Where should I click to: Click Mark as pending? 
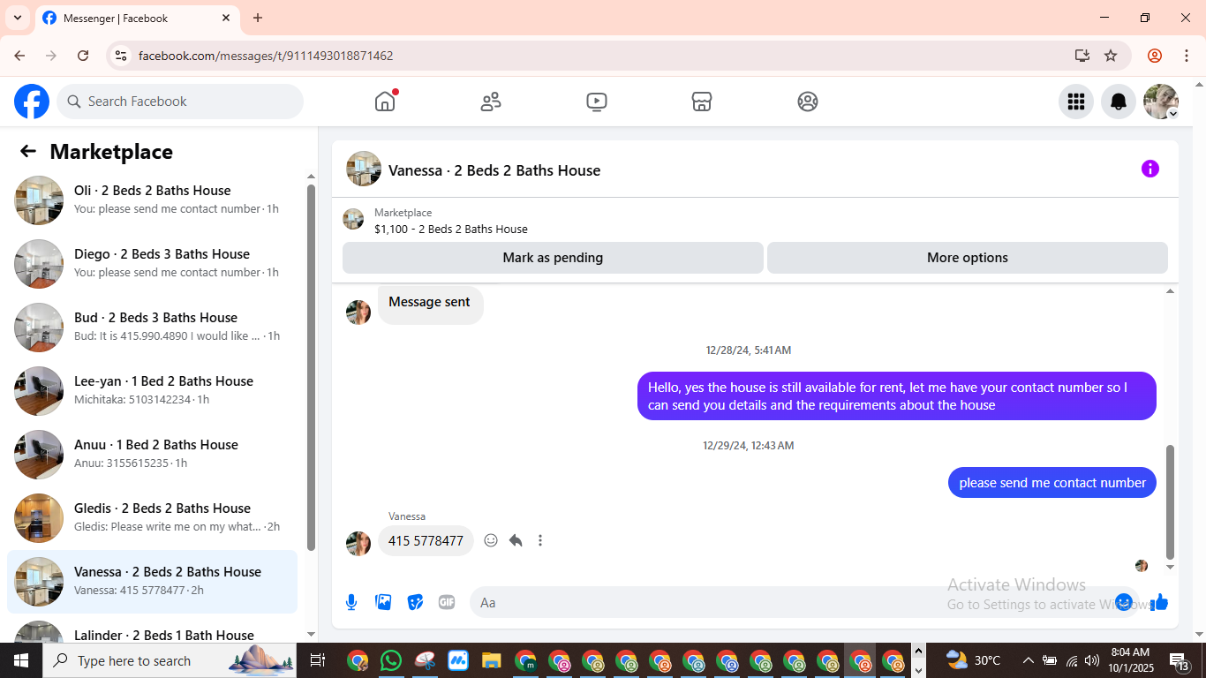(x=553, y=258)
